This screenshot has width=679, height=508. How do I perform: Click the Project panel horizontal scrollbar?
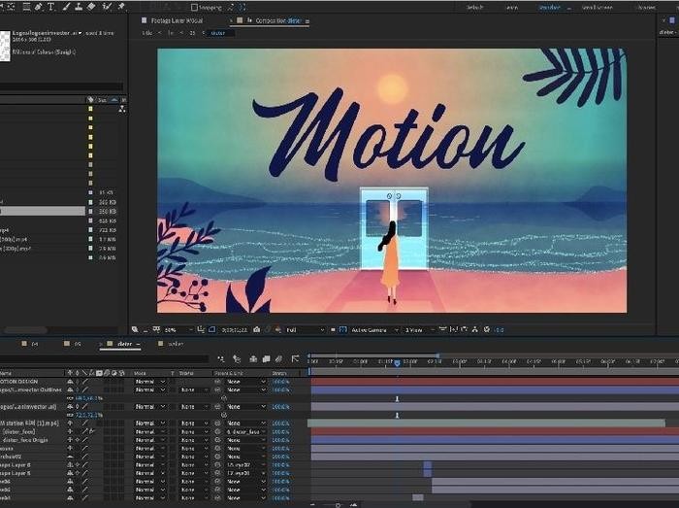26,330
